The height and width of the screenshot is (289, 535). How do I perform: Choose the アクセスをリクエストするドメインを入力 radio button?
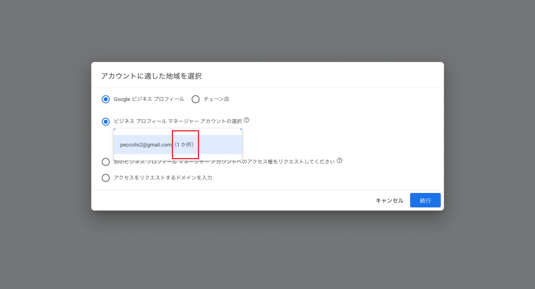coord(106,178)
